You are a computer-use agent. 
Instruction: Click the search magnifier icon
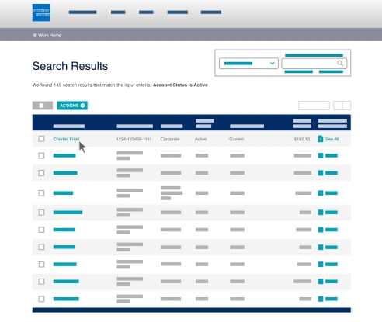(x=340, y=63)
